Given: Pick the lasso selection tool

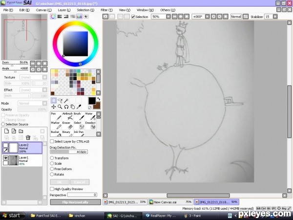Looking at the screenshot, I should click(x=60, y=100).
